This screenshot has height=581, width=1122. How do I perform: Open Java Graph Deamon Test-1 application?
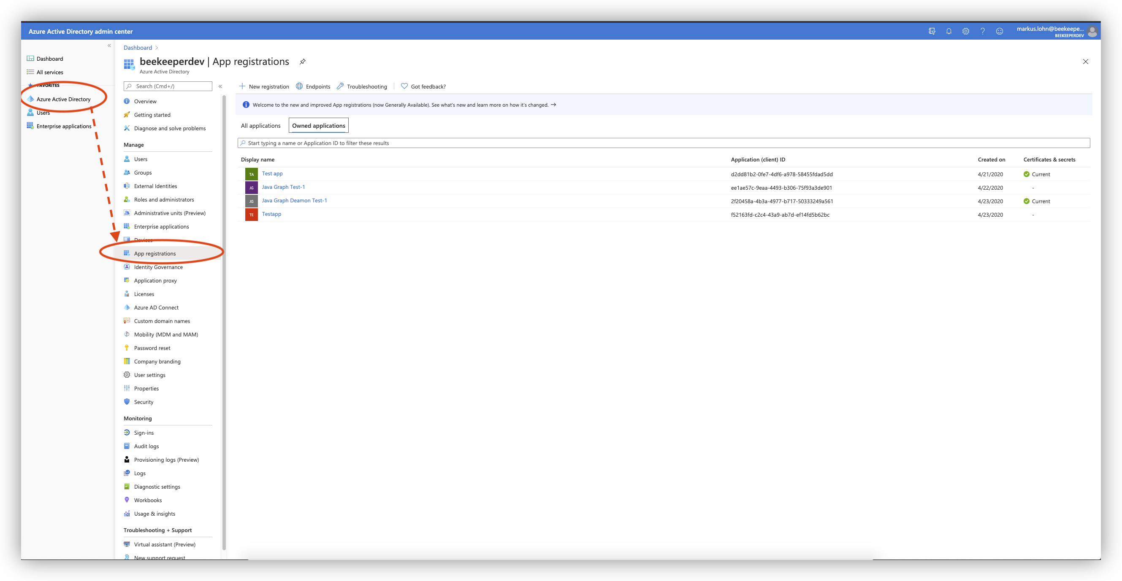point(294,200)
